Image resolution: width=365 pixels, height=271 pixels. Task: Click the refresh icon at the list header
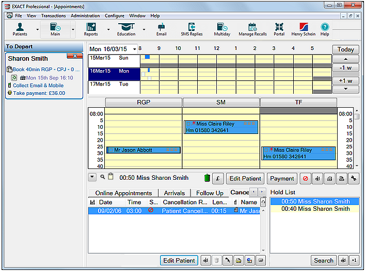(x=263, y=202)
